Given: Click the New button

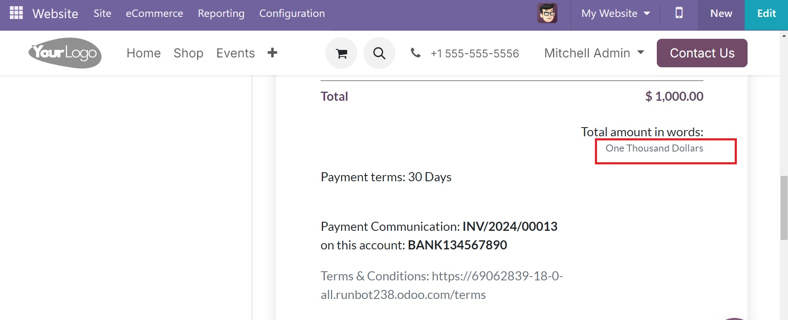Looking at the screenshot, I should 721,13.
